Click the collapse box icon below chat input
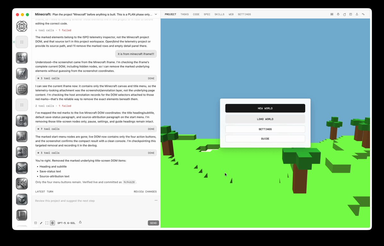The image size is (384, 246). (x=36, y=223)
